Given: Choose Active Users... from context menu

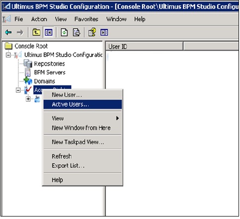Looking at the screenshot, I should click(83, 104).
